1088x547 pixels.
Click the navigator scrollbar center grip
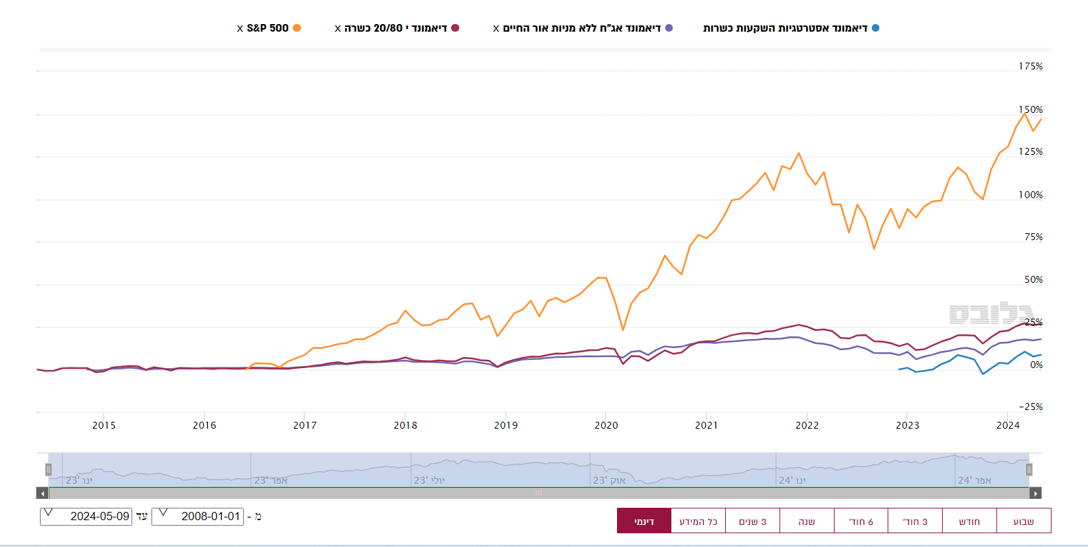point(538,493)
